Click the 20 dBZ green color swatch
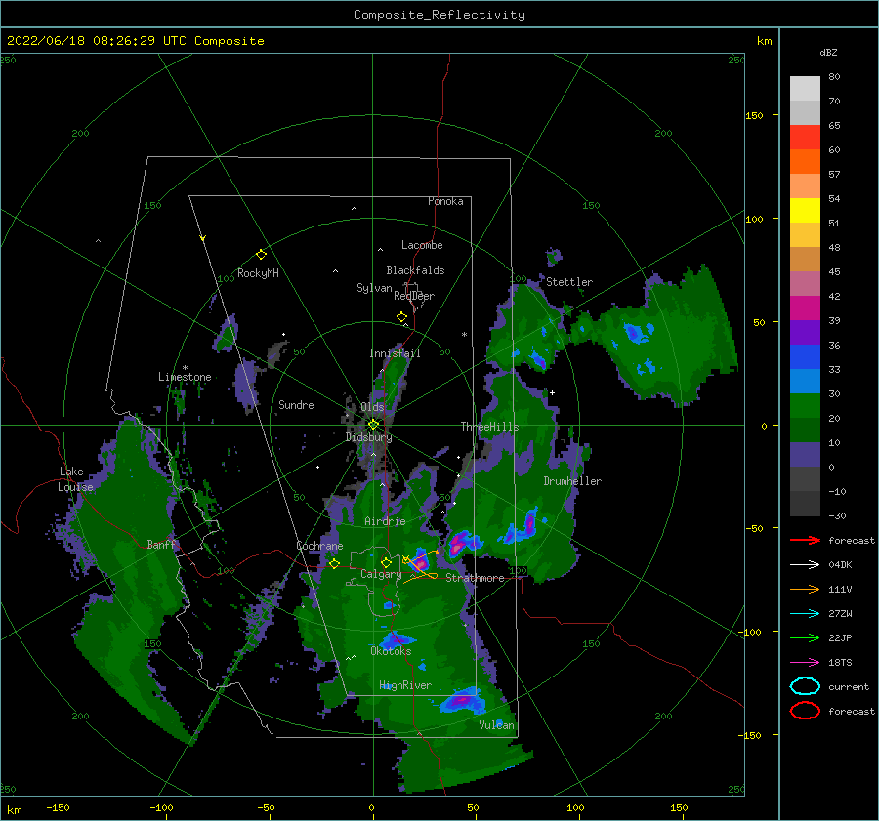Image resolution: width=879 pixels, height=821 pixels. pos(805,430)
